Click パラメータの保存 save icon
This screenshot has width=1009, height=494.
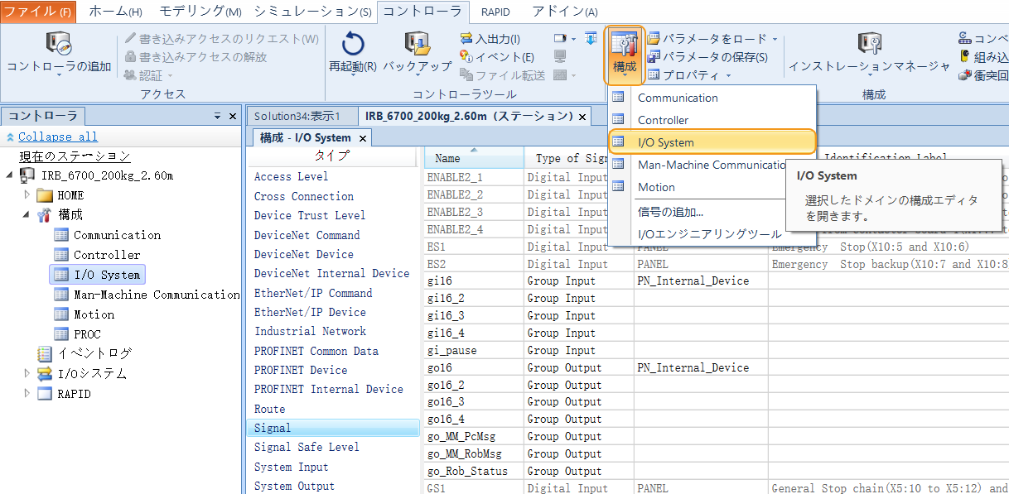pyautogui.click(x=654, y=57)
